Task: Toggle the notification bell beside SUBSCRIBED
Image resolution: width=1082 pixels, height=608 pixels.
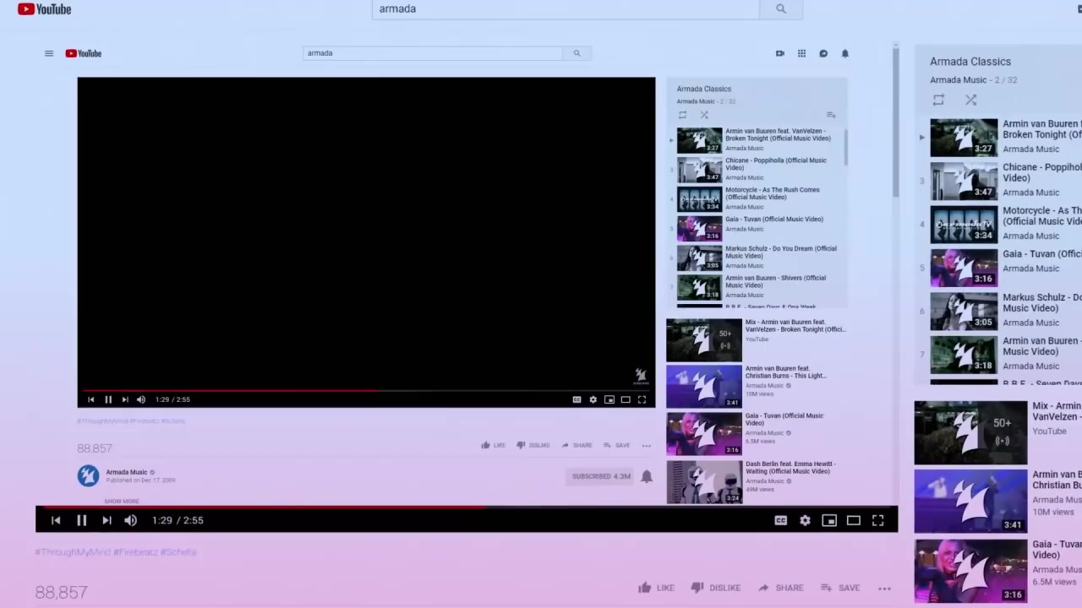Action: [647, 476]
